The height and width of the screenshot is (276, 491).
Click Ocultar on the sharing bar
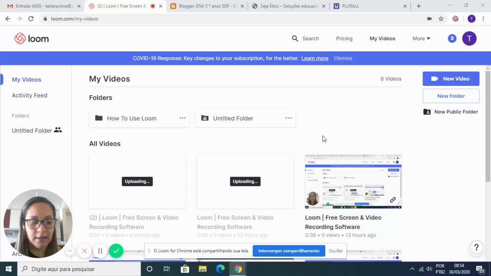[336, 251]
